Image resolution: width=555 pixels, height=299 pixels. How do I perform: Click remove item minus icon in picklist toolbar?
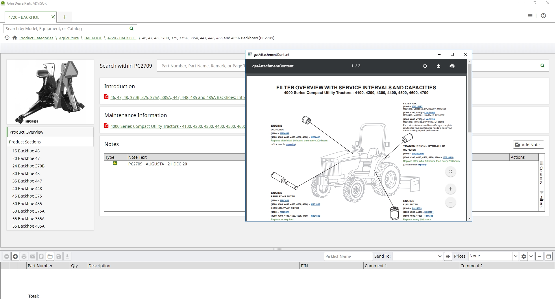coord(7,256)
